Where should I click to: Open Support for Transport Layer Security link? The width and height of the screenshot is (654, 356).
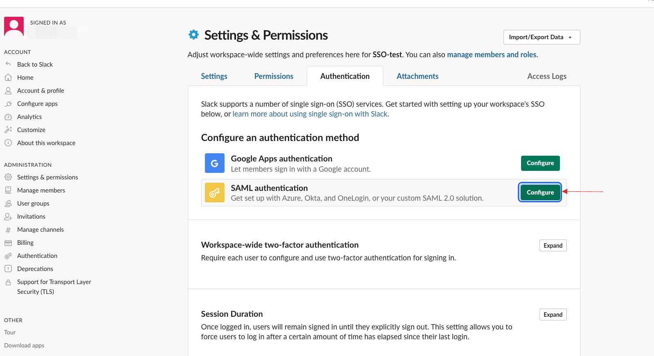pyautogui.click(x=54, y=287)
